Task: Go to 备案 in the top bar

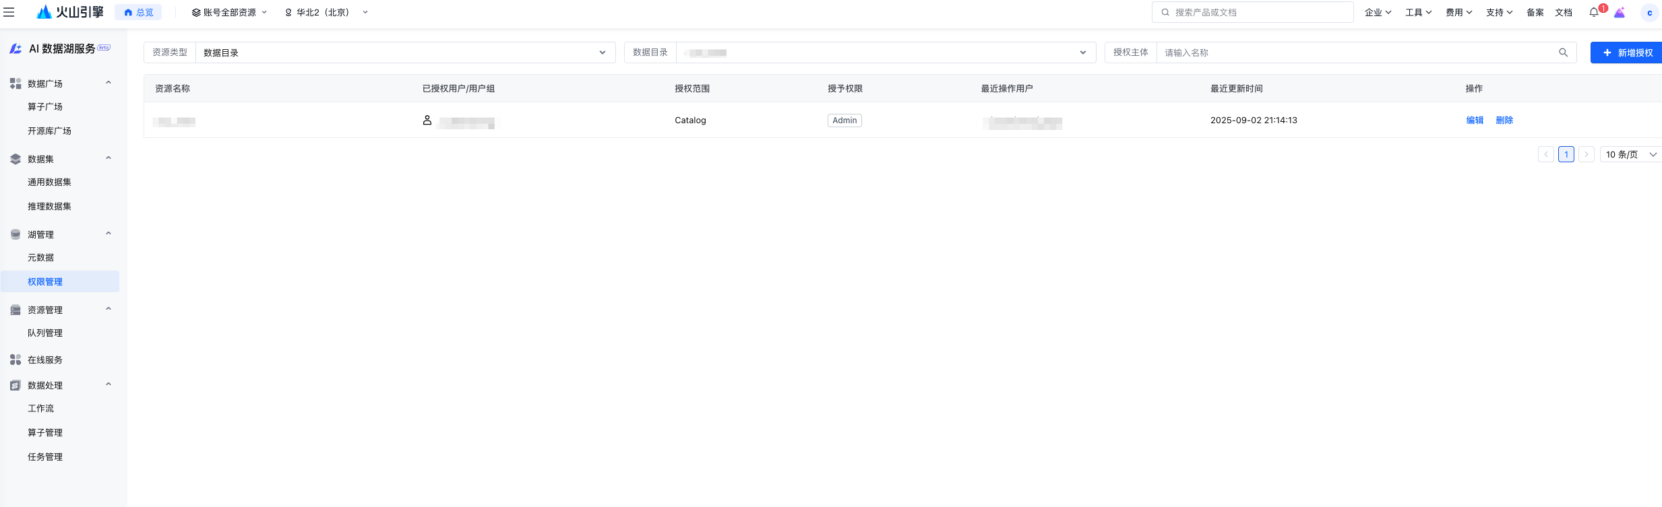Action: 1535,12
